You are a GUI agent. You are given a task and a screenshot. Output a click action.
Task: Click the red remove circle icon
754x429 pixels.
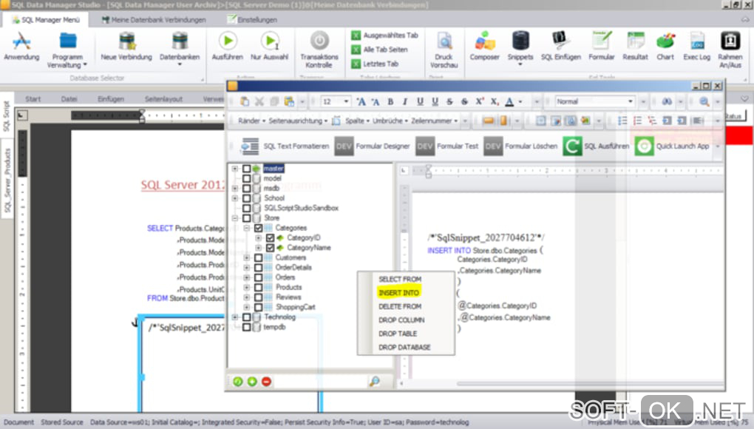click(x=266, y=382)
